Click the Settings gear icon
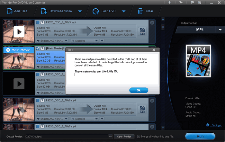Screen dimensions: 225x142 [208, 125]
